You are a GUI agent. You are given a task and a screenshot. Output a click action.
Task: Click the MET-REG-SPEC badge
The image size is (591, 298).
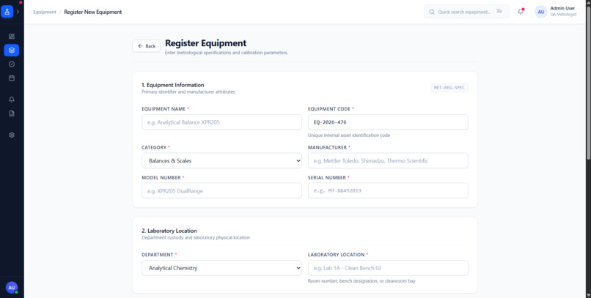coord(449,88)
